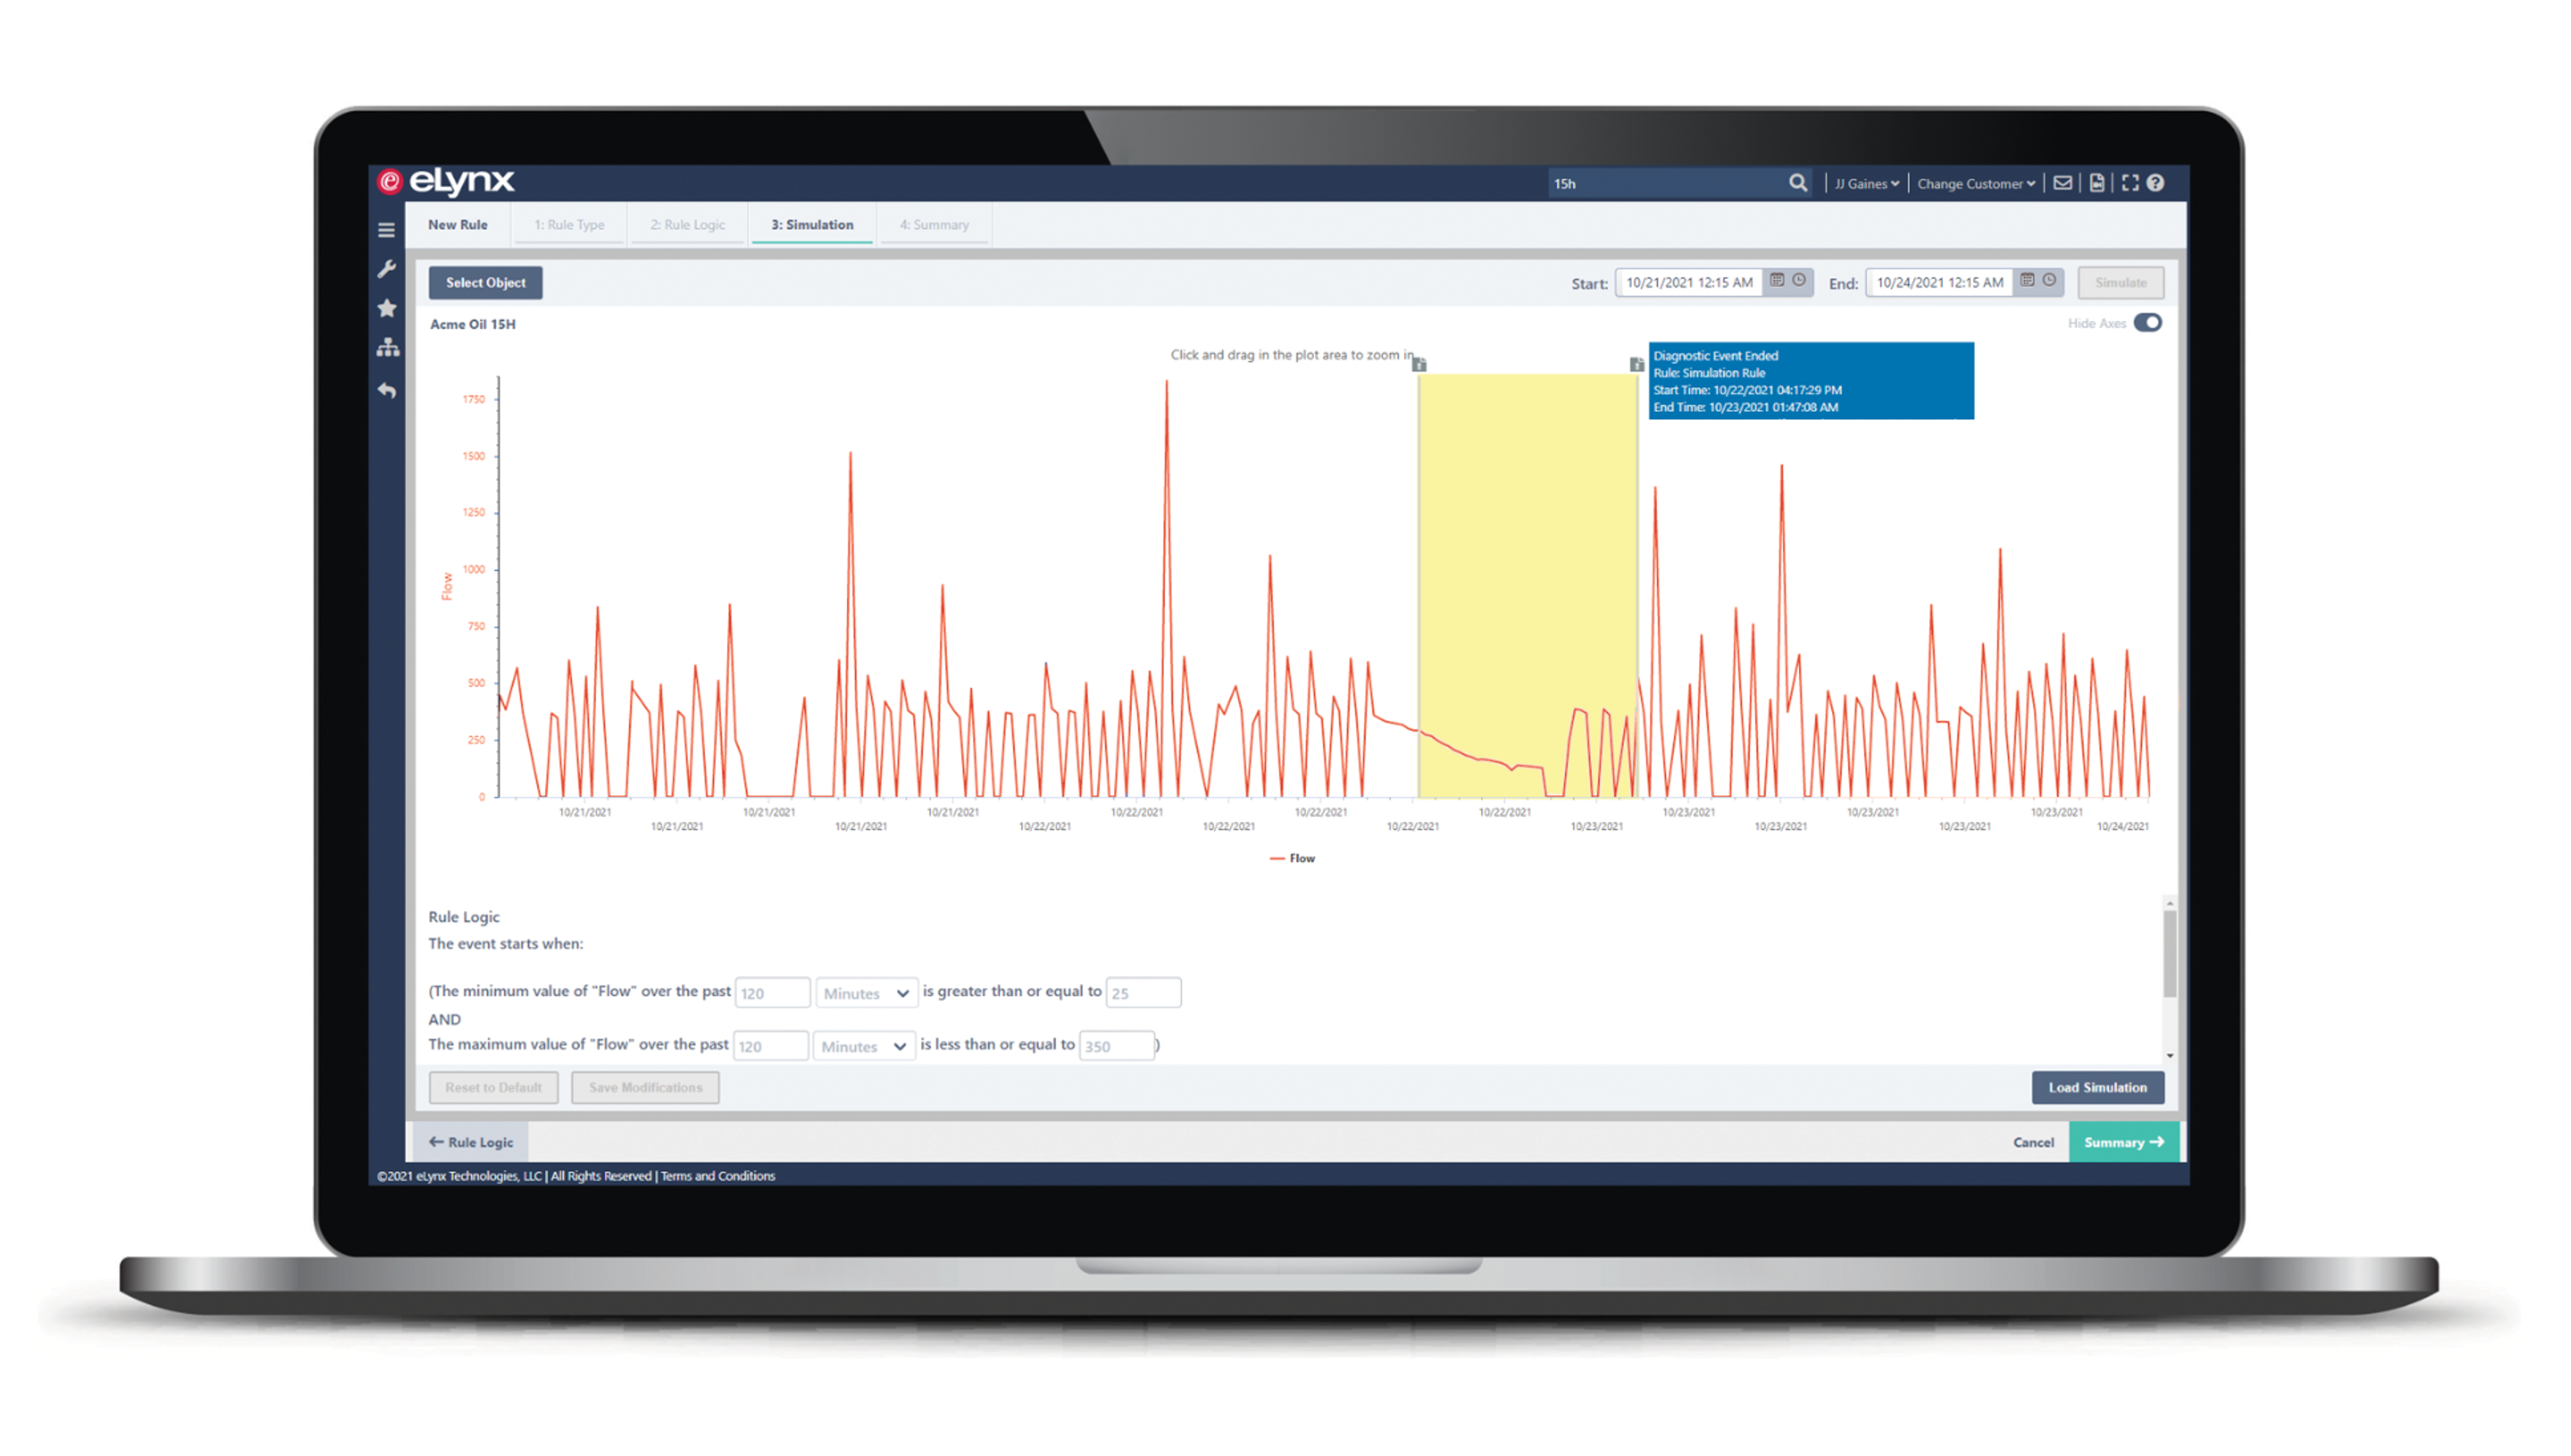Open the hierarchy tree sidebar icon
The height and width of the screenshot is (1456, 2571).
[387, 348]
